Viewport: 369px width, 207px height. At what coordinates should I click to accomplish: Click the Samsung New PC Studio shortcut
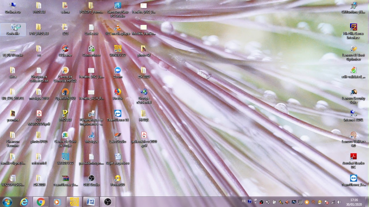pos(118,10)
